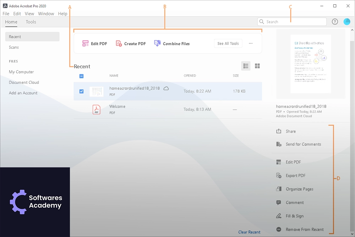Click Add an Account link
Screen dimensions: 355x237
pyautogui.click(x=23, y=93)
